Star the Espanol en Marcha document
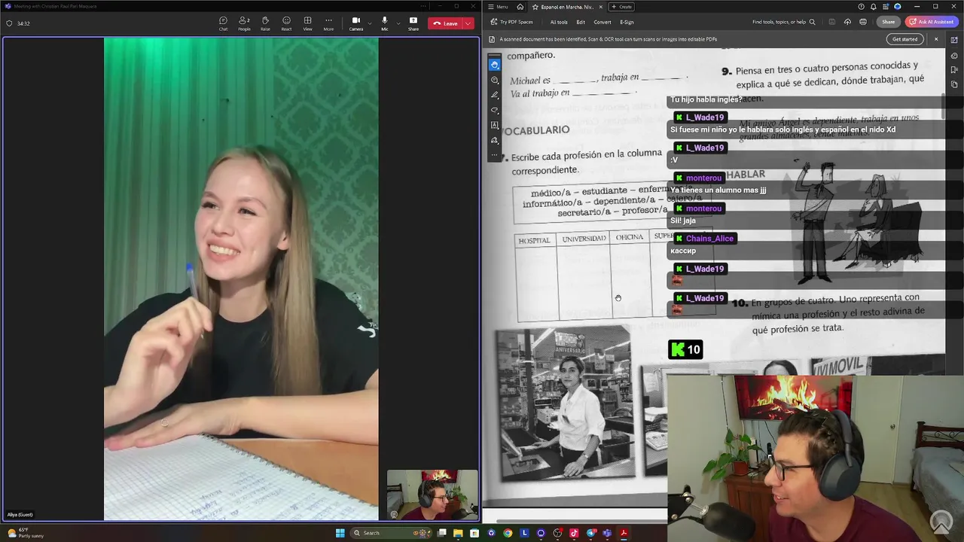964x542 pixels. pos(535,7)
